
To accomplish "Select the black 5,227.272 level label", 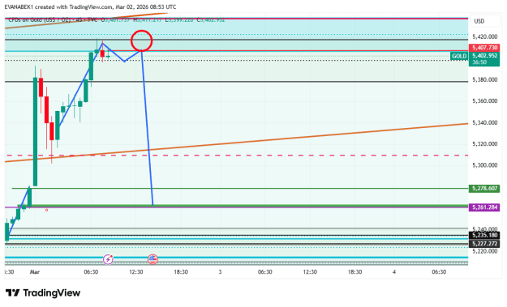I will coord(484,243).
